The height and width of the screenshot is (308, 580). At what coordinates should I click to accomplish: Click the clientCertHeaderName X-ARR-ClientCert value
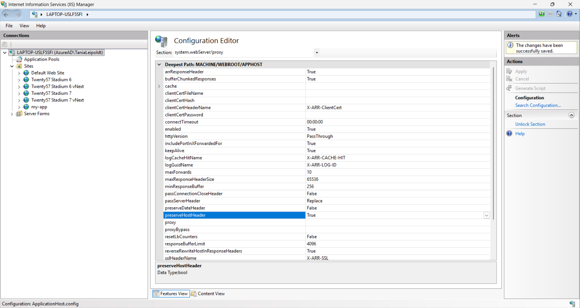[x=324, y=107]
